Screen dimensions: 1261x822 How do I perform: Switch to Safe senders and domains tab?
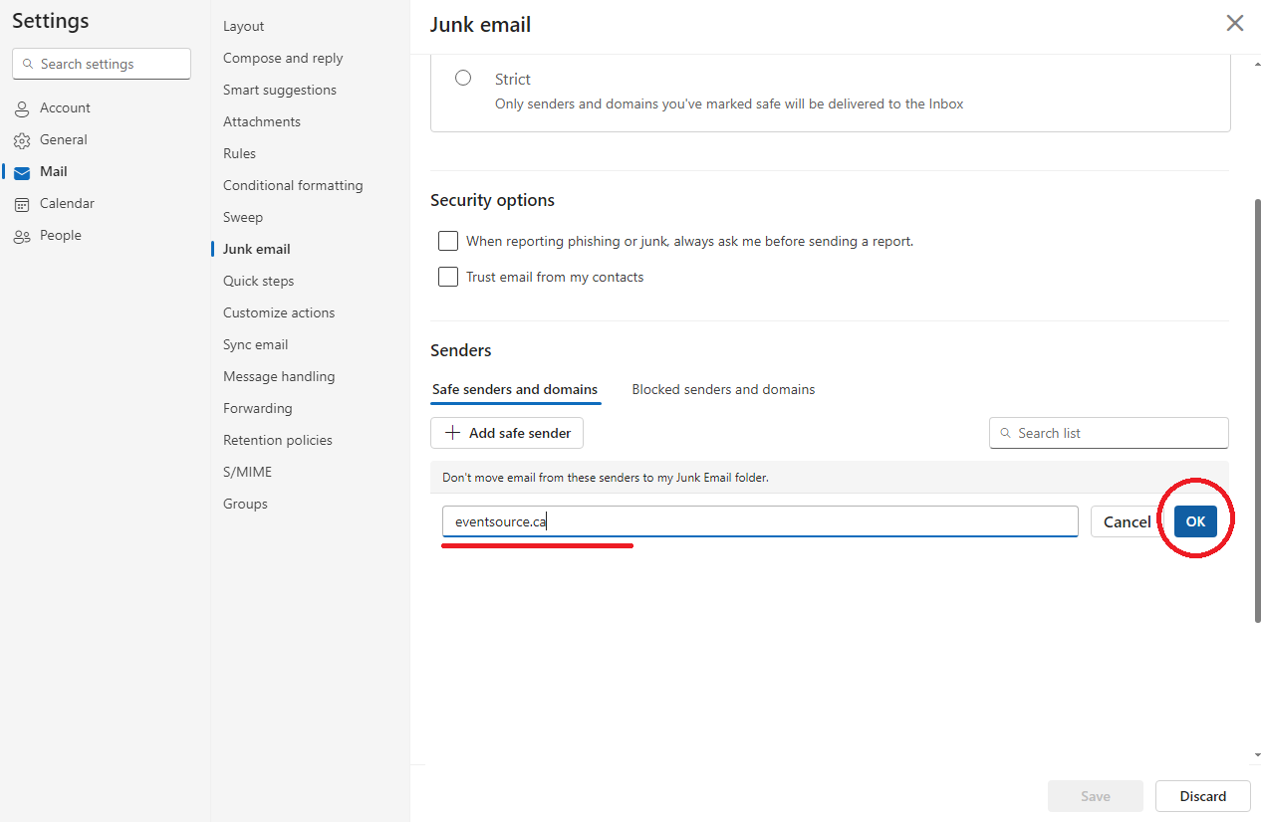coord(515,389)
